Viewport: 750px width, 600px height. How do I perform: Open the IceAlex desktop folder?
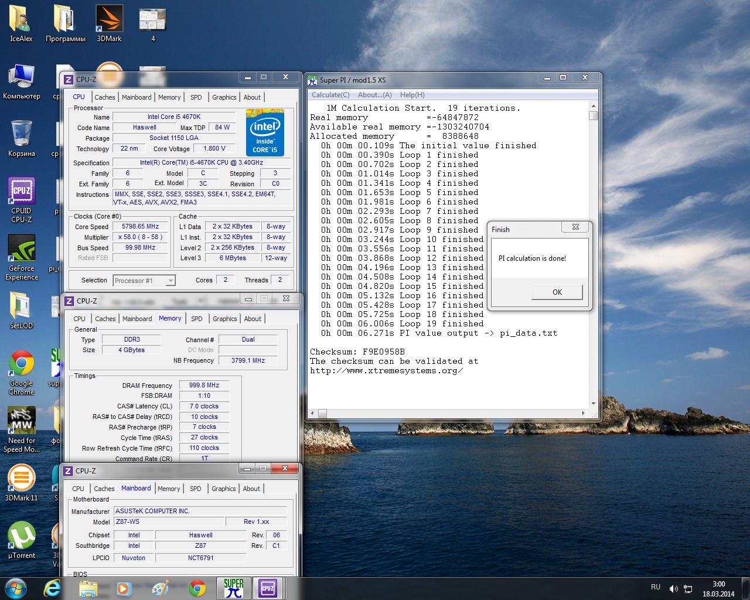coord(21,23)
